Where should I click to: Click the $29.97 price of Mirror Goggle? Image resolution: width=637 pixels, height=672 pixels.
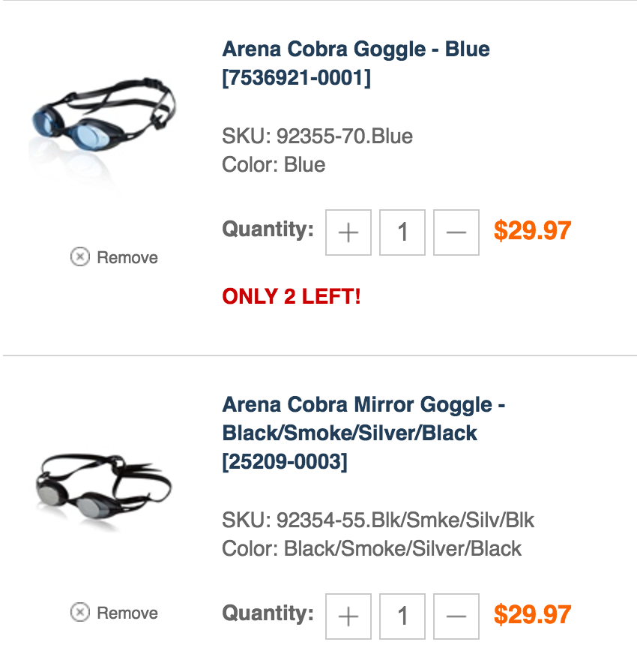532,615
